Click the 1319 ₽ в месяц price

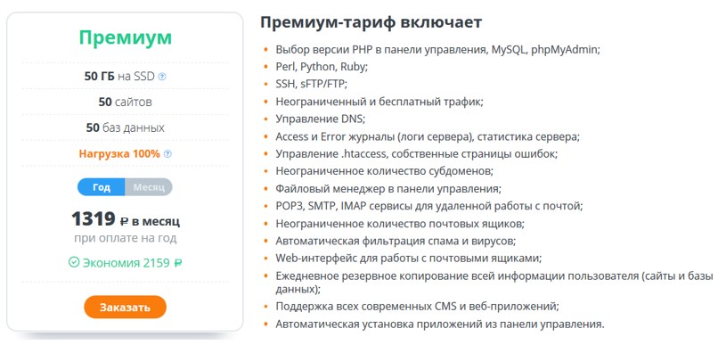click(125, 219)
